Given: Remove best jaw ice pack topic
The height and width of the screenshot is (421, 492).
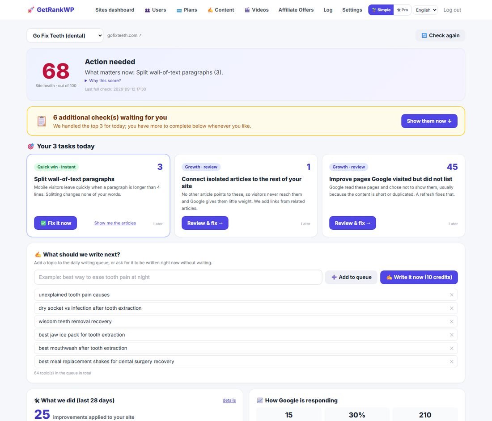Looking at the screenshot, I should 452,335.
